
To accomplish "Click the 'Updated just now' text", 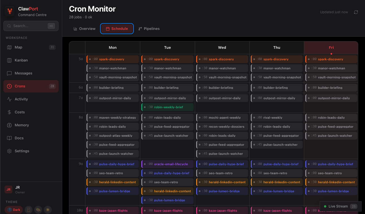I will (334, 12).
